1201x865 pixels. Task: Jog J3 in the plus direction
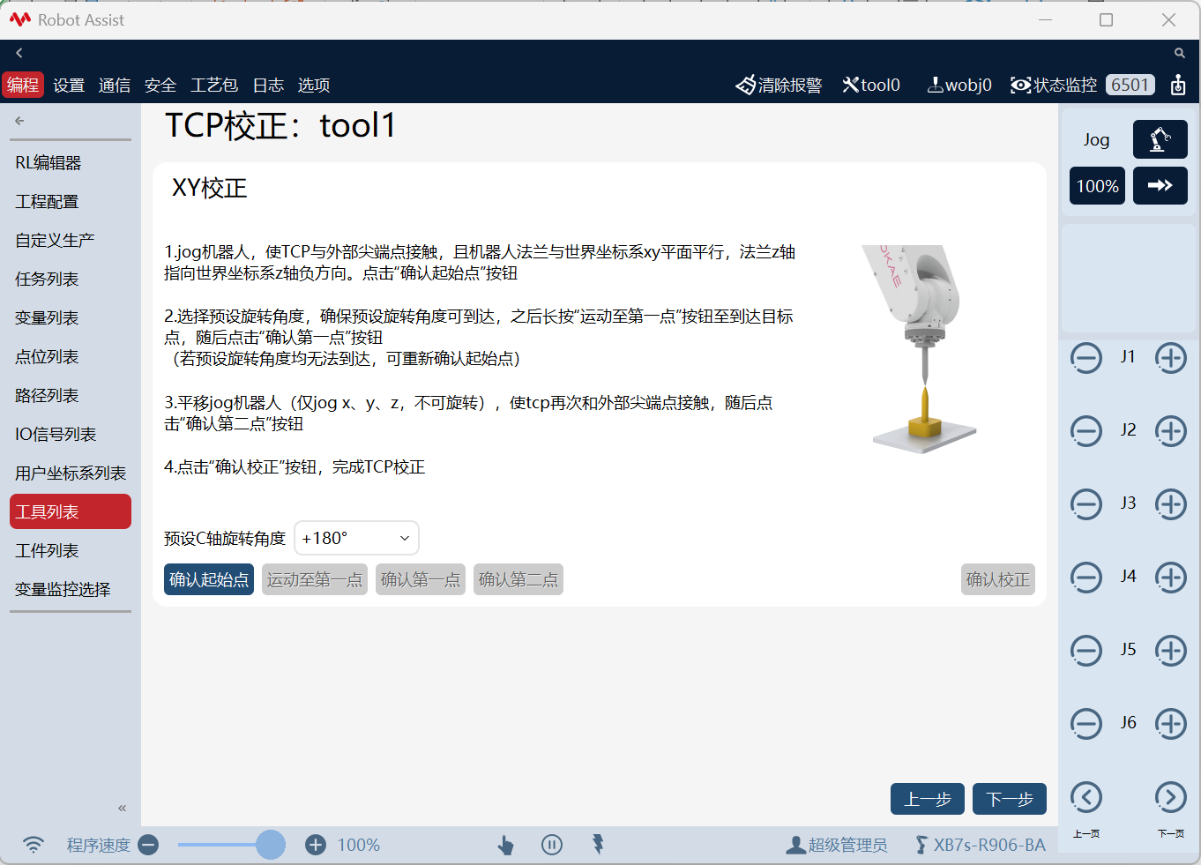pyautogui.click(x=1171, y=504)
